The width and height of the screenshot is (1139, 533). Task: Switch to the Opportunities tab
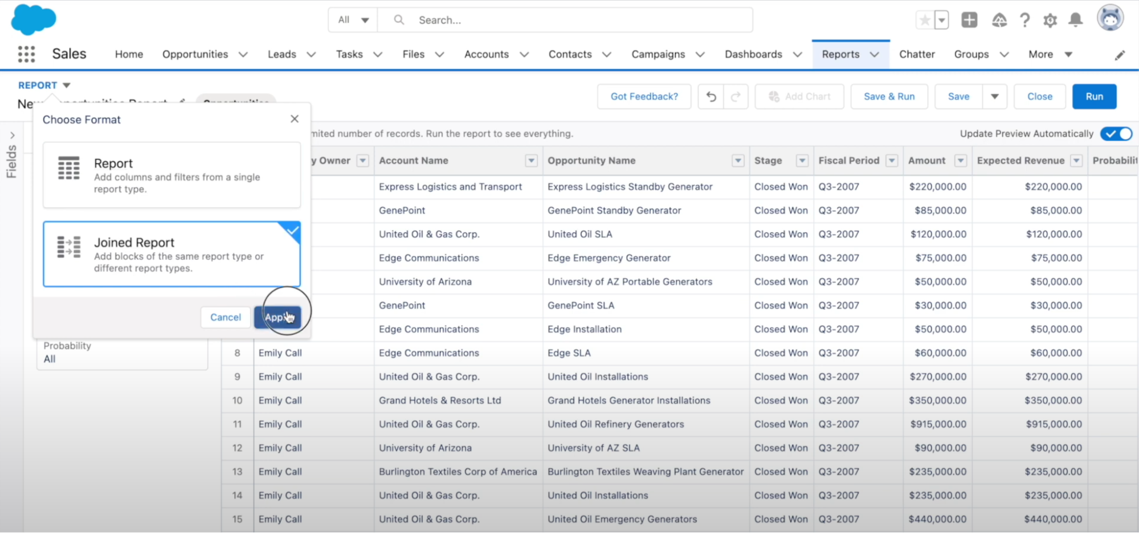tap(195, 54)
